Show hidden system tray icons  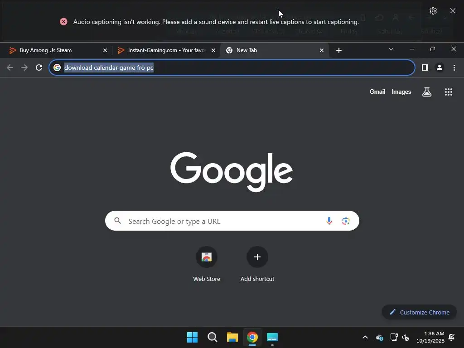click(365, 337)
